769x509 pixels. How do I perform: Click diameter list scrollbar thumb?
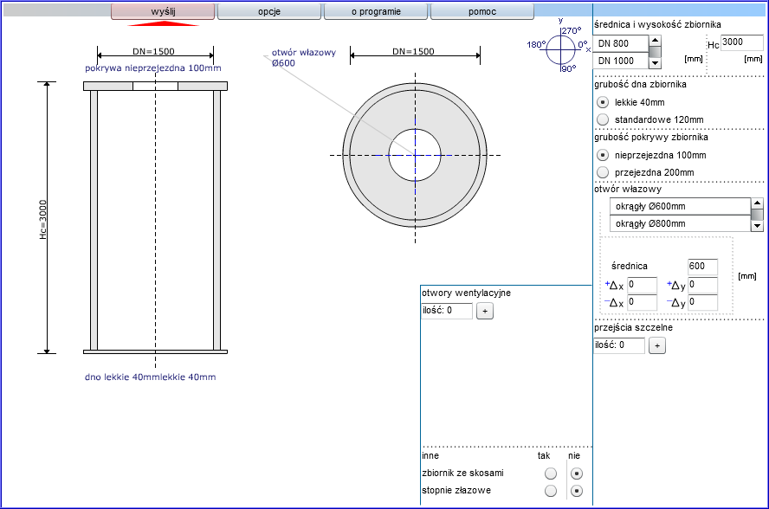(655, 51)
